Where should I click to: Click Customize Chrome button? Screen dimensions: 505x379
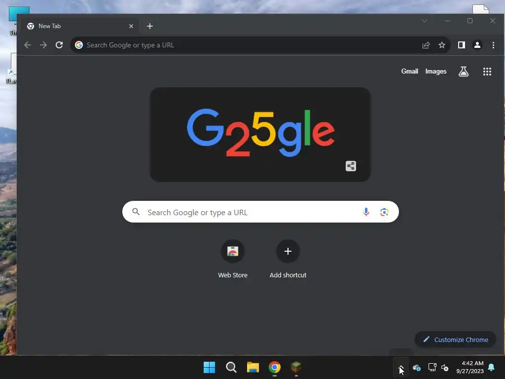[455, 340]
